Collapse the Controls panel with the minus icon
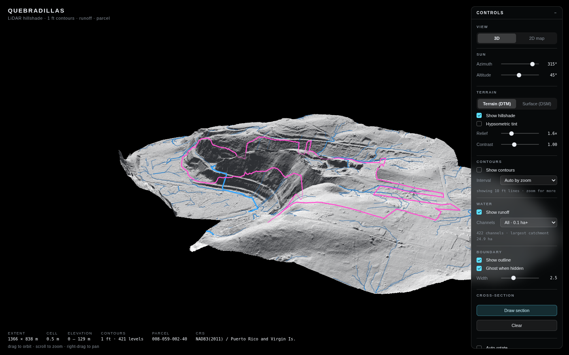This screenshot has height=355, width=569. (x=555, y=13)
